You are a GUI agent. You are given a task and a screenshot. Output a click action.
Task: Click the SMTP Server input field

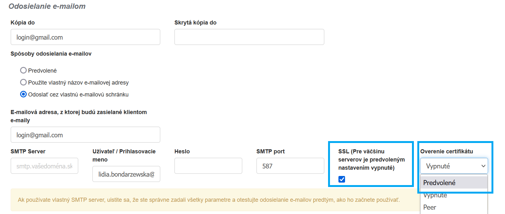[x=44, y=166]
